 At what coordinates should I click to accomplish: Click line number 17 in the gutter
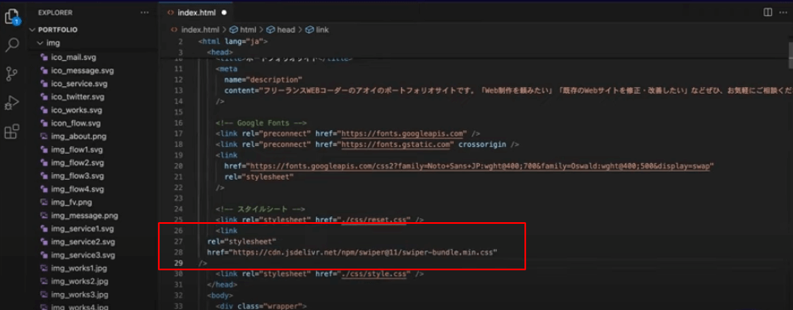[x=178, y=133]
